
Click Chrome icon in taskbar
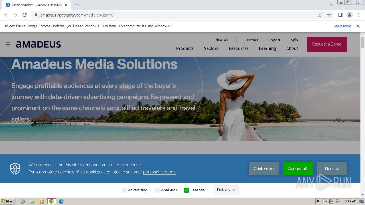pyautogui.click(x=52, y=201)
